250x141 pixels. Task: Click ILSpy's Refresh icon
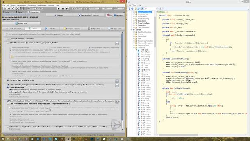tap(139, 9)
